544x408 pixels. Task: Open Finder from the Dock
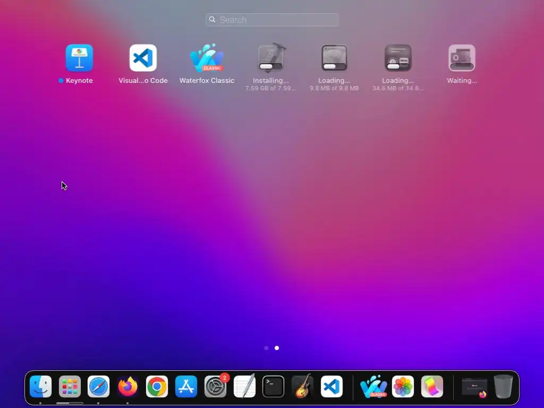click(40, 386)
